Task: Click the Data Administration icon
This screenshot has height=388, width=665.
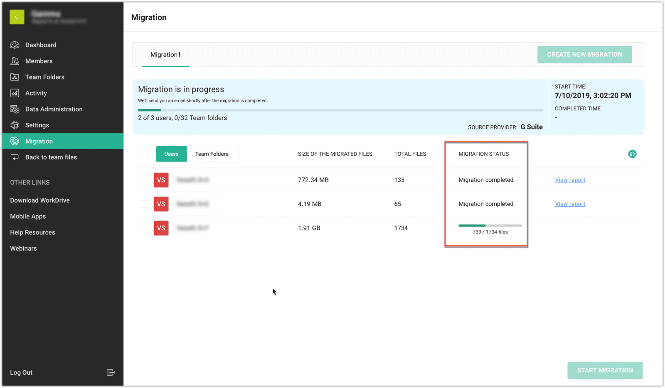Action: pyautogui.click(x=15, y=109)
